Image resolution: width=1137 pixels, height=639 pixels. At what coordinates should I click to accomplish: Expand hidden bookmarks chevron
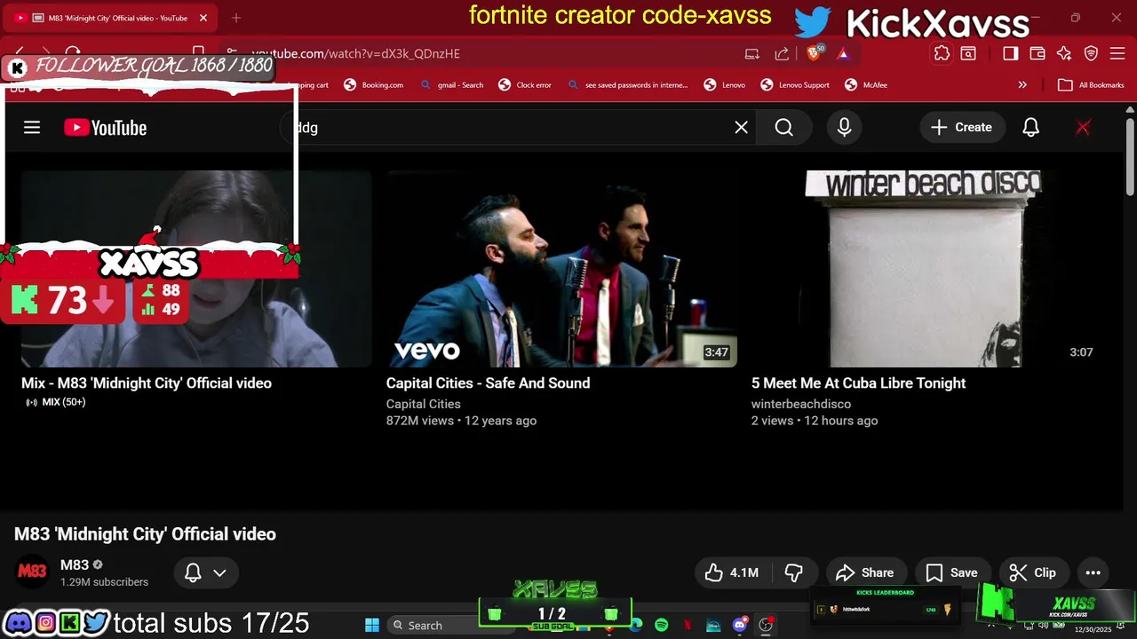[1022, 85]
